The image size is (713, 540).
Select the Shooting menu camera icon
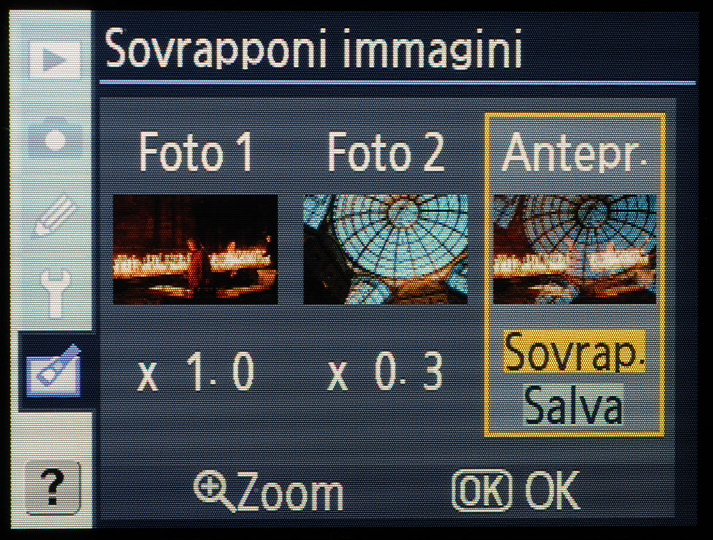(55, 140)
